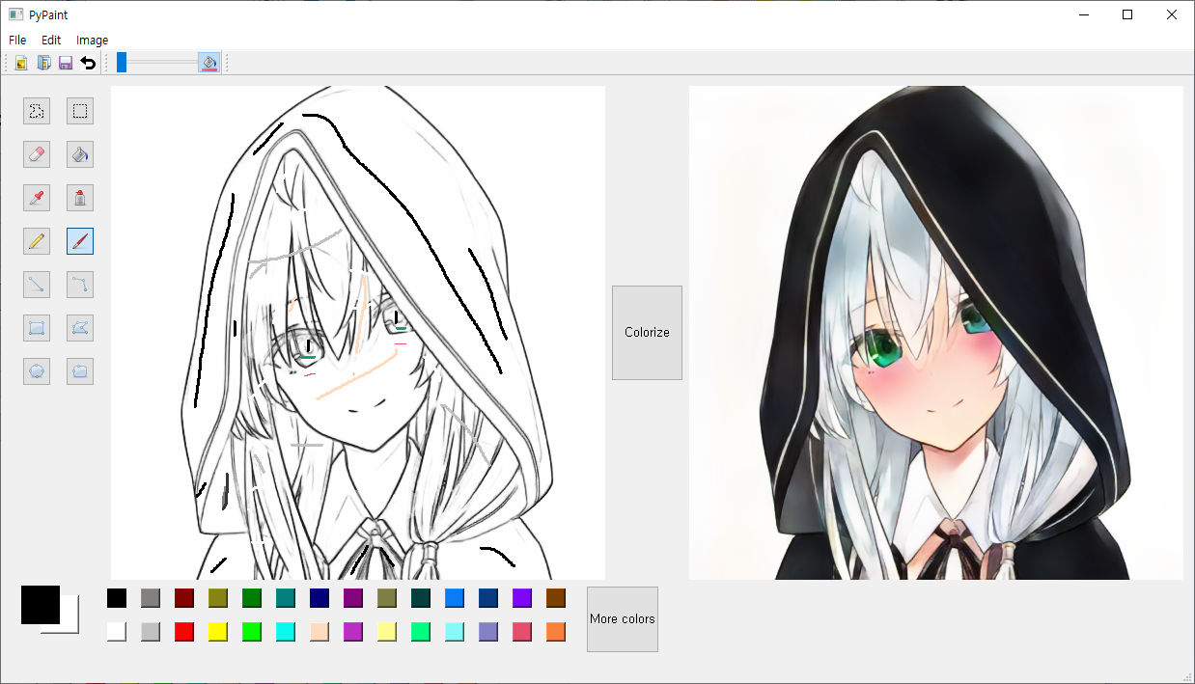Pick the black palette swatch

117,598
